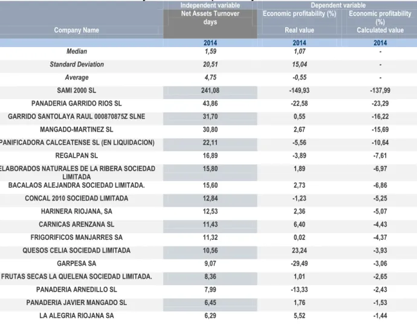The width and height of the screenshot is (417, 325).
Task: Click turnover value 11,32
Action: click(210, 237)
